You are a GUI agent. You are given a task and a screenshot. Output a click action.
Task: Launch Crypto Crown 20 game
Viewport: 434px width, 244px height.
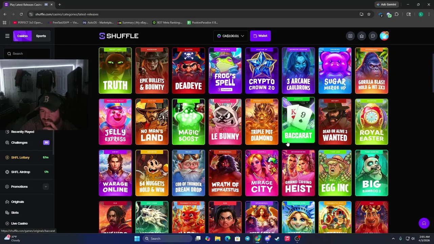point(262,70)
